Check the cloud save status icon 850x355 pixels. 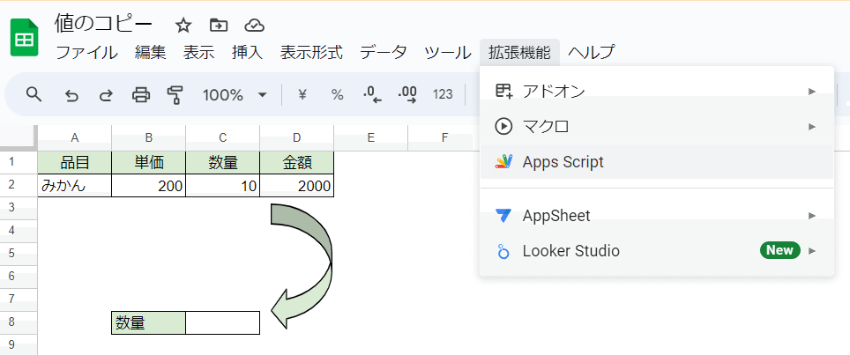point(254,25)
